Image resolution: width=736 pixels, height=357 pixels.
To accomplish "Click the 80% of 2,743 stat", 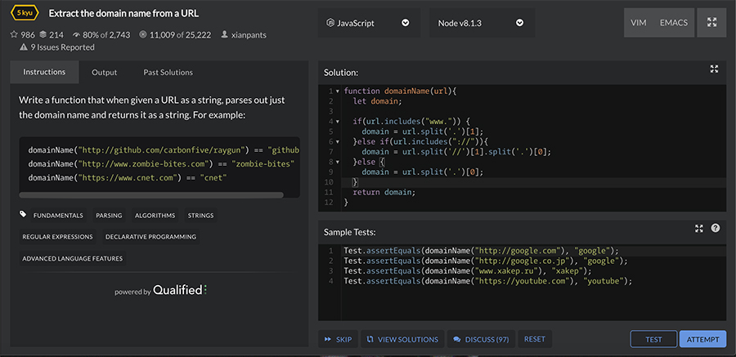I will click(106, 34).
